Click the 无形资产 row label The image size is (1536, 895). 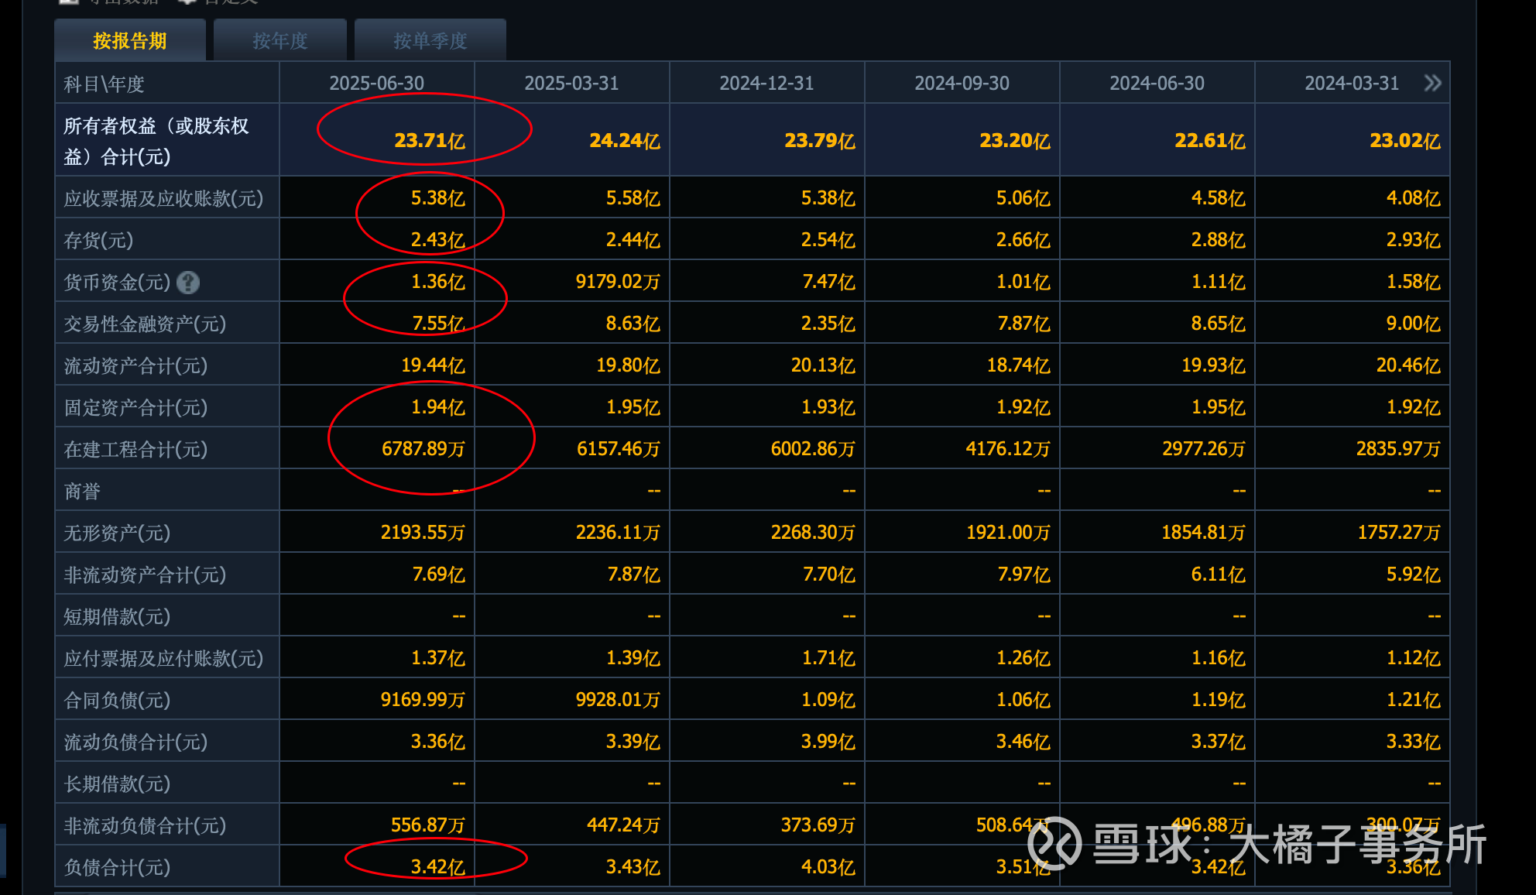[117, 533]
